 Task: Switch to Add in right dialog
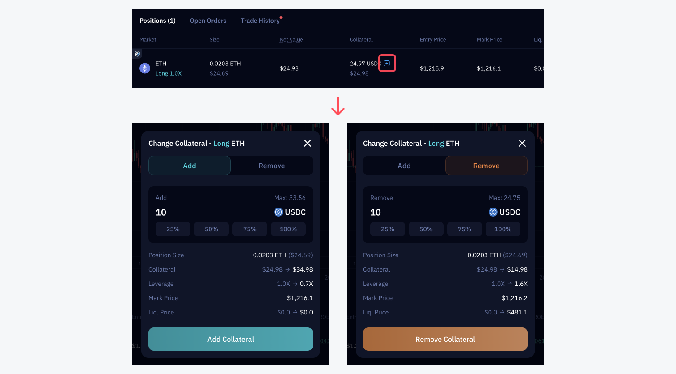404,166
